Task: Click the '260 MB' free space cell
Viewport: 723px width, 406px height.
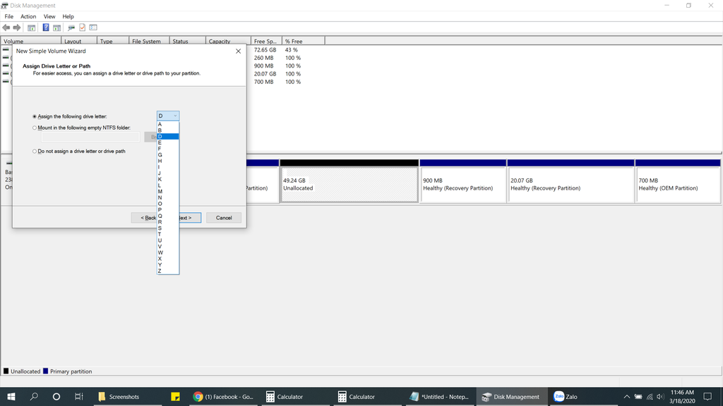Action: click(x=264, y=58)
